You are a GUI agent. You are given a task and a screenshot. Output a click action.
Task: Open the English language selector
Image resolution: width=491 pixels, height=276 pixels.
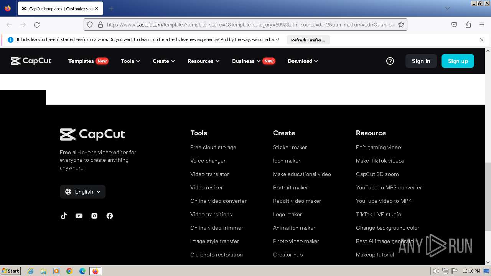coord(82,192)
